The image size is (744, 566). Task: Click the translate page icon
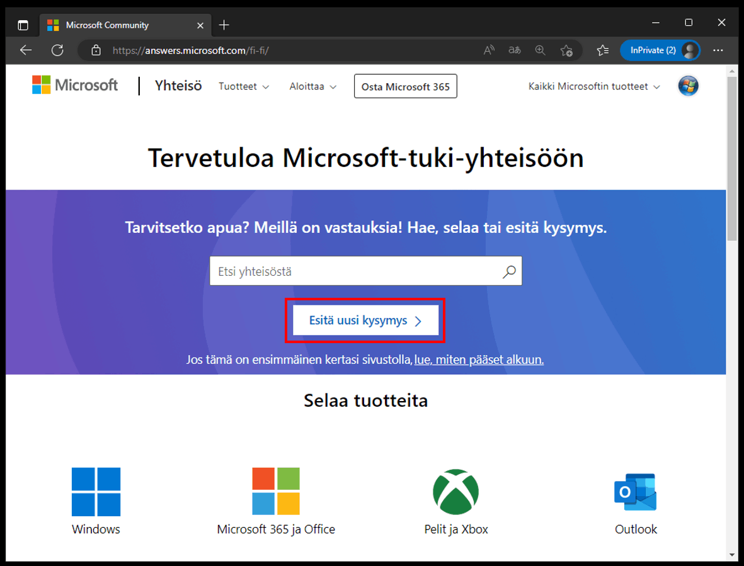click(x=515, y=50)
